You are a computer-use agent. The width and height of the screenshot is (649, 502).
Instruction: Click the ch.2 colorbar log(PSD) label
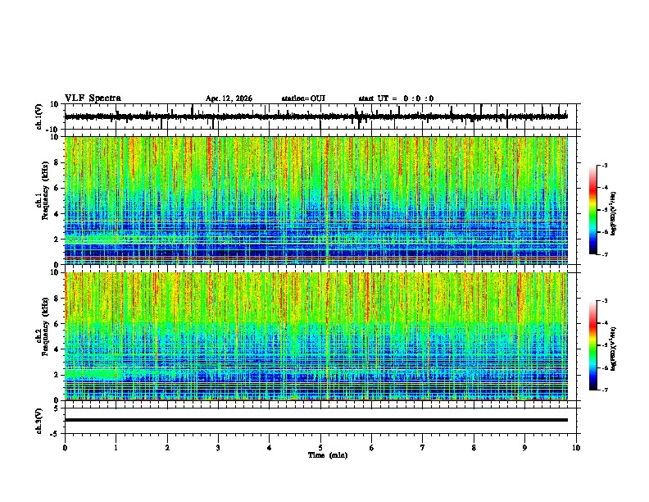614,349
